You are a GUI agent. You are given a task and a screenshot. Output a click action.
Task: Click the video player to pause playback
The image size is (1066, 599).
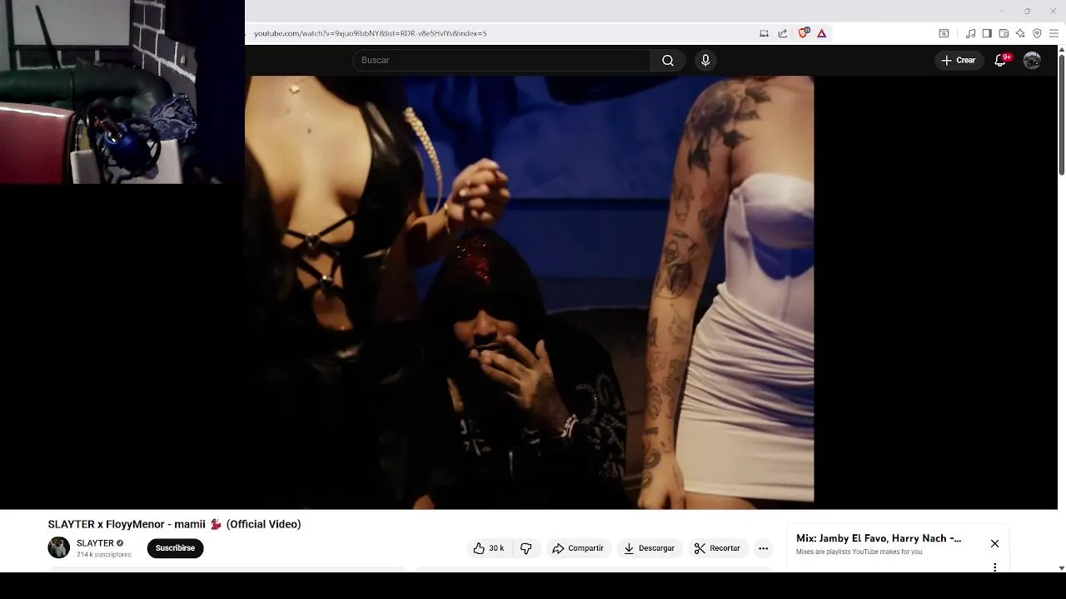[529, 292]
